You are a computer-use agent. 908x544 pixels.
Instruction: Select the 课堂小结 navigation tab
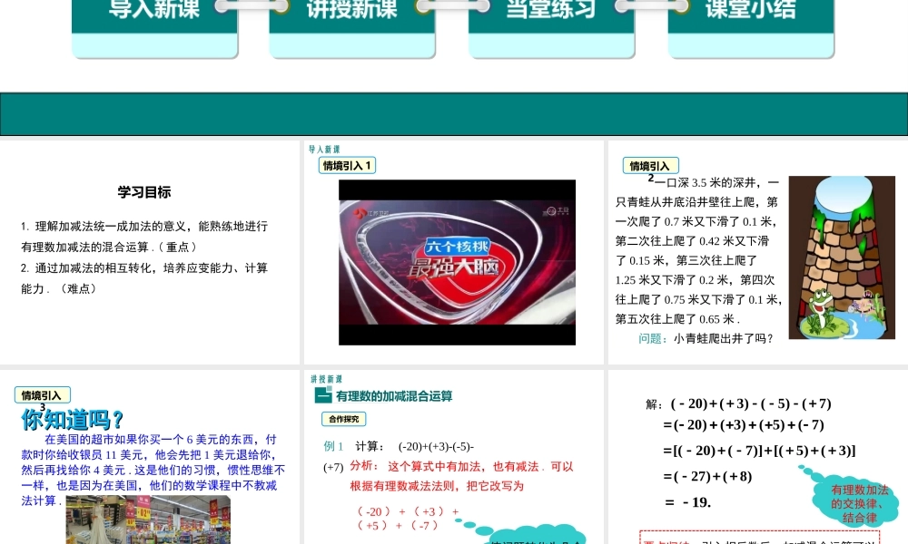751,28
